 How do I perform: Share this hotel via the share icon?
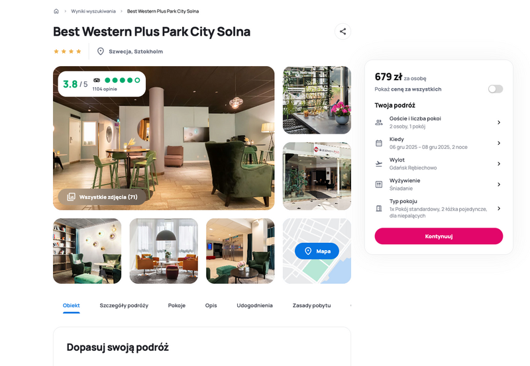pyautogui.click(x=343, y=31)
